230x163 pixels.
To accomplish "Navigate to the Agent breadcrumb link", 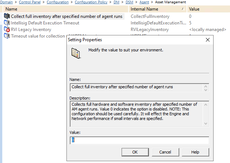I will (144, 2).
